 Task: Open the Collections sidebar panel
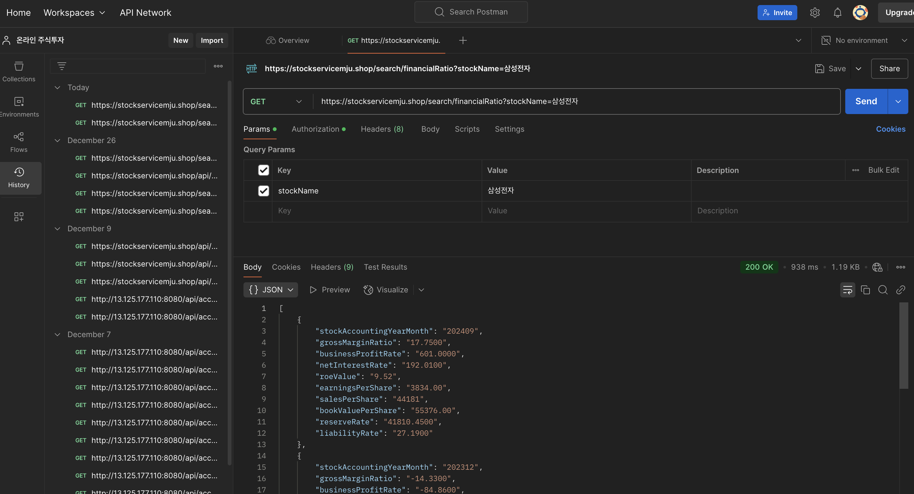[19, 72]
